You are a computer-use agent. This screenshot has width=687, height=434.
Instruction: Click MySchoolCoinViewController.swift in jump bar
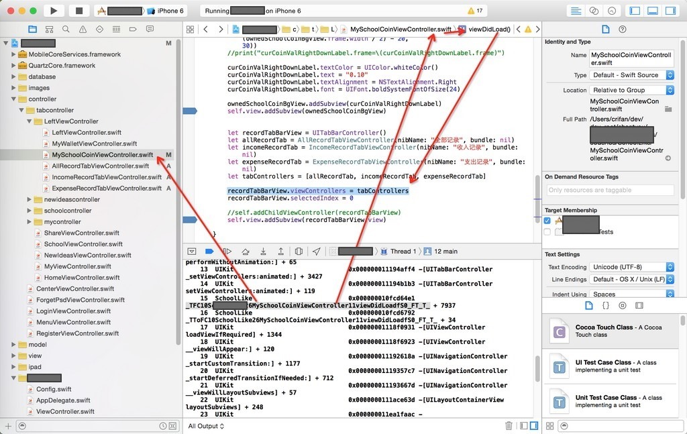[401, 30]
